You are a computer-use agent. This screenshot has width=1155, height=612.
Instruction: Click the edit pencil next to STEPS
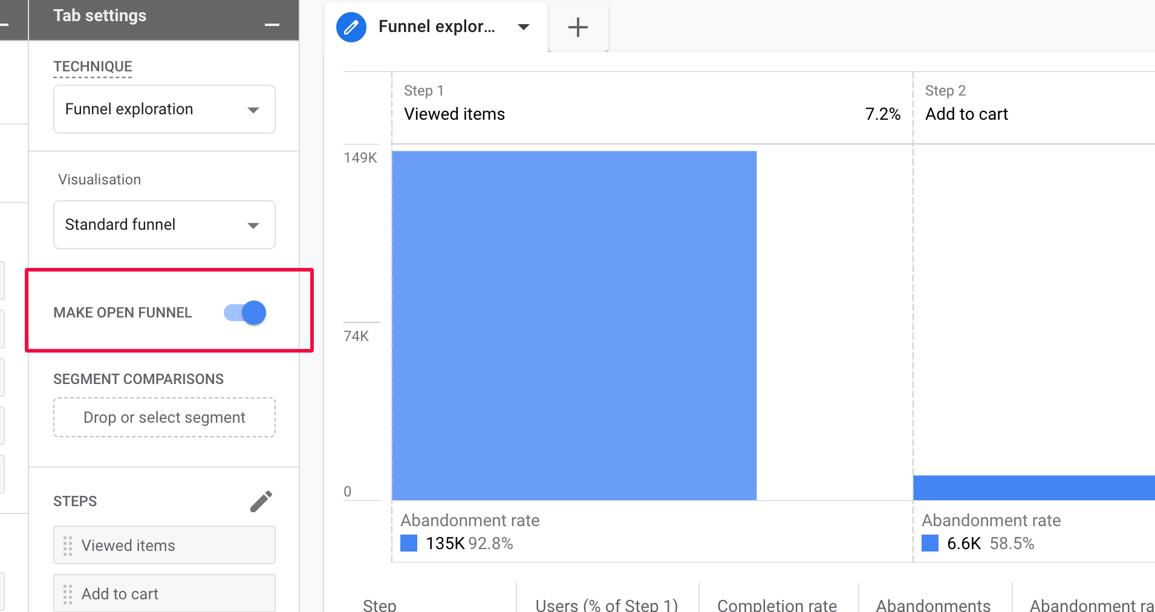coord(261,501)
